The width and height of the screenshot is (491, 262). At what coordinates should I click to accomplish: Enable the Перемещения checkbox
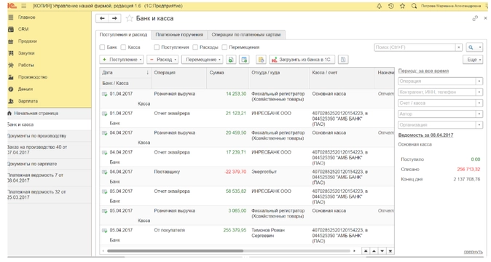coord(224,47)
